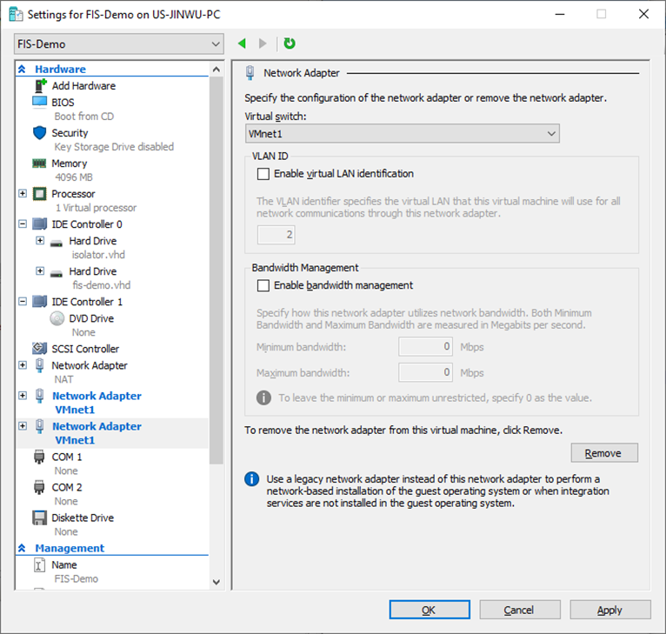666x634 pixels.
Task: Click the COM 2 port icon
Action: 39,487
